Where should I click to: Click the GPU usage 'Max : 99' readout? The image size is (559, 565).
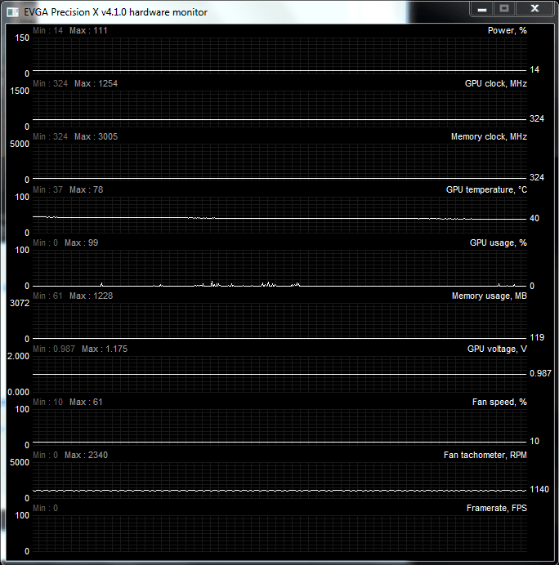(81, 242)
